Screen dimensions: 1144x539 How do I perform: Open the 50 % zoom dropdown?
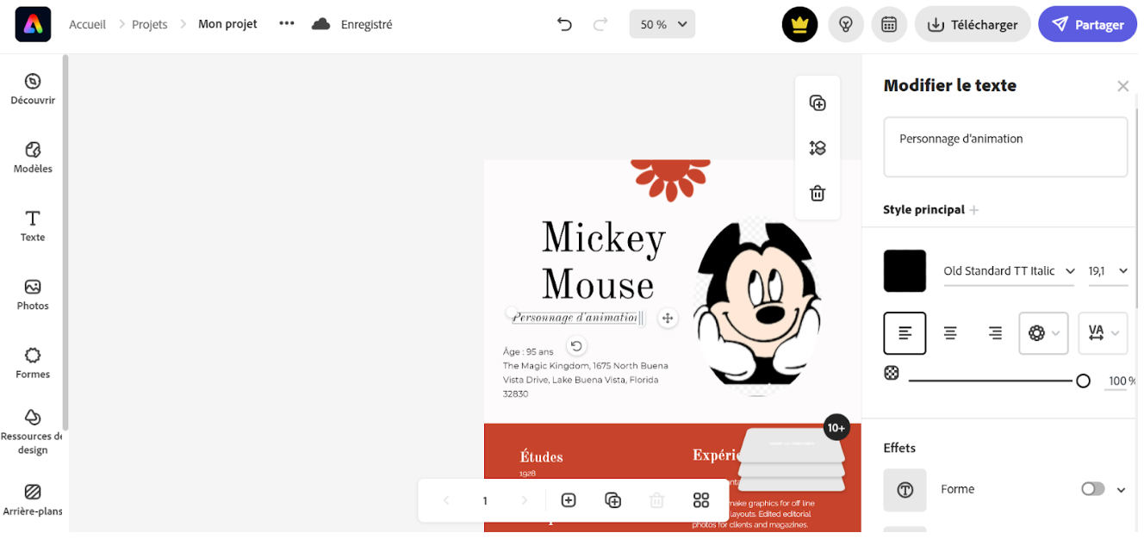(x=662, y=24)
